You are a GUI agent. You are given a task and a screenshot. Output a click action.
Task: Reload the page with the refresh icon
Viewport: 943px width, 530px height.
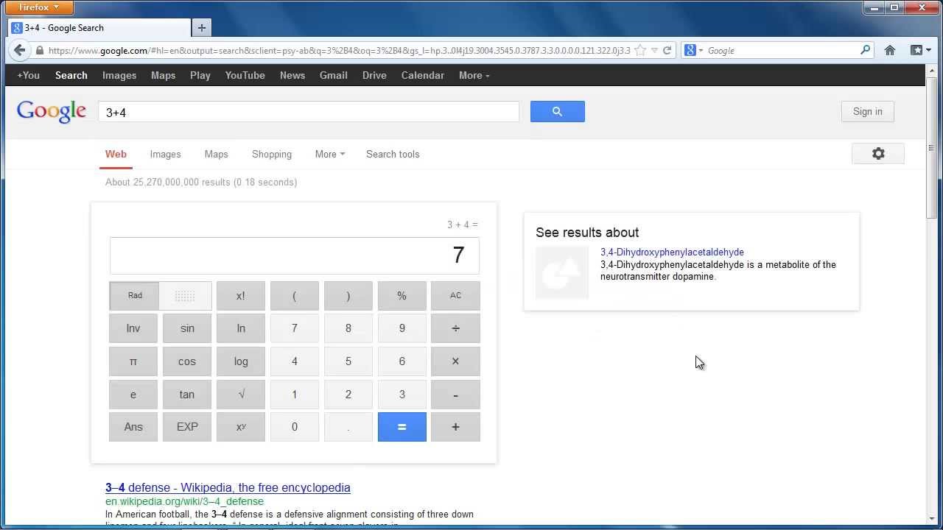tap(667, 50)
